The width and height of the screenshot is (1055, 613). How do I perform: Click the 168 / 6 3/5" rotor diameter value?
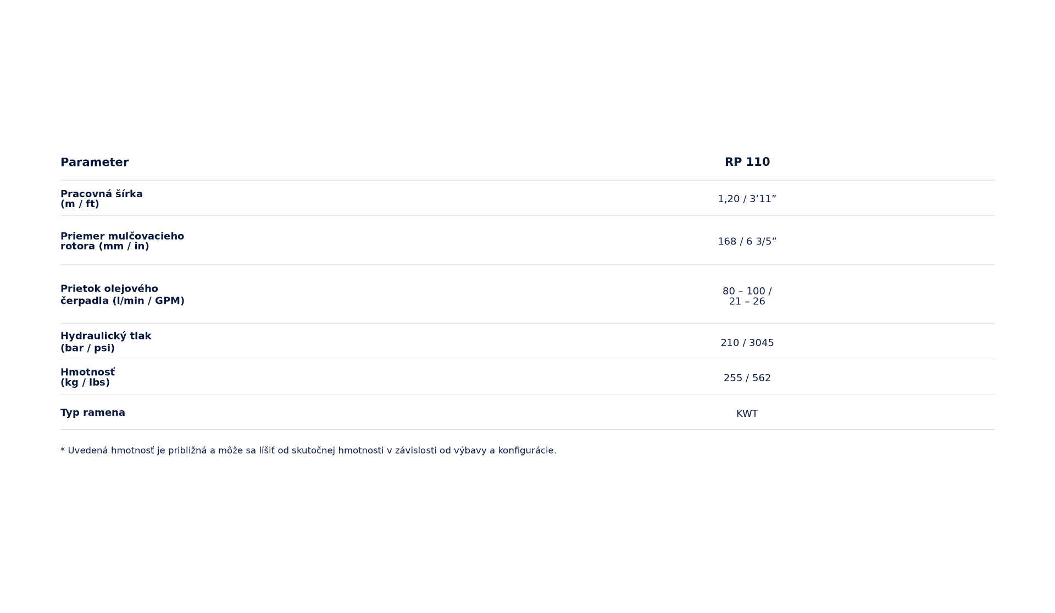point(747,241)
